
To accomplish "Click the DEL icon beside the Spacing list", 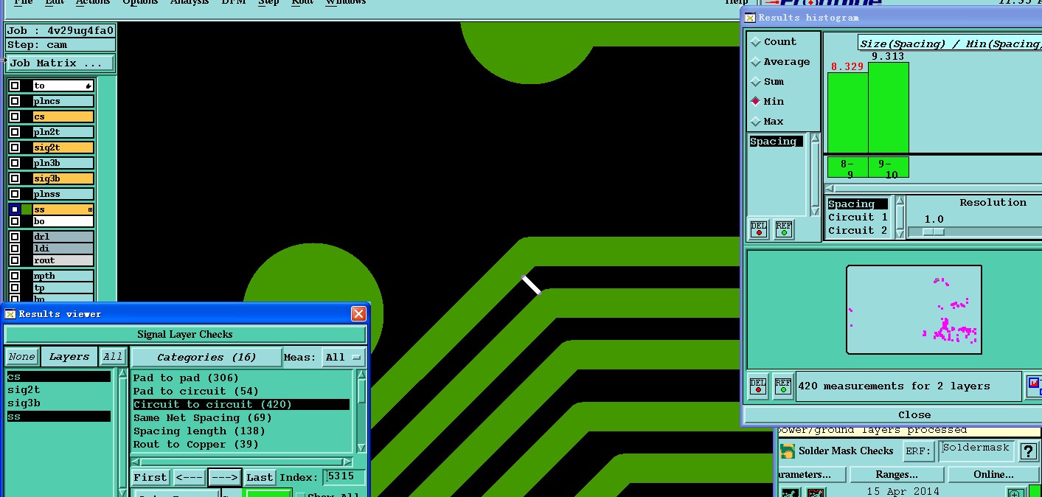I will 759,229.
